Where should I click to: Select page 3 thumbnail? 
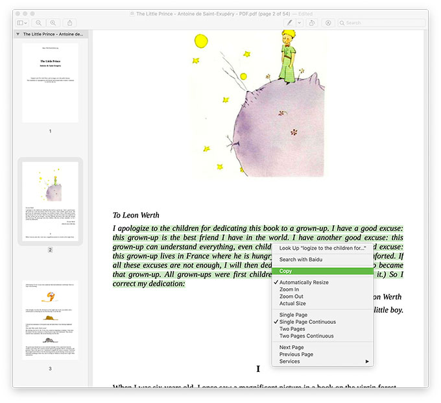pos(50,320)
